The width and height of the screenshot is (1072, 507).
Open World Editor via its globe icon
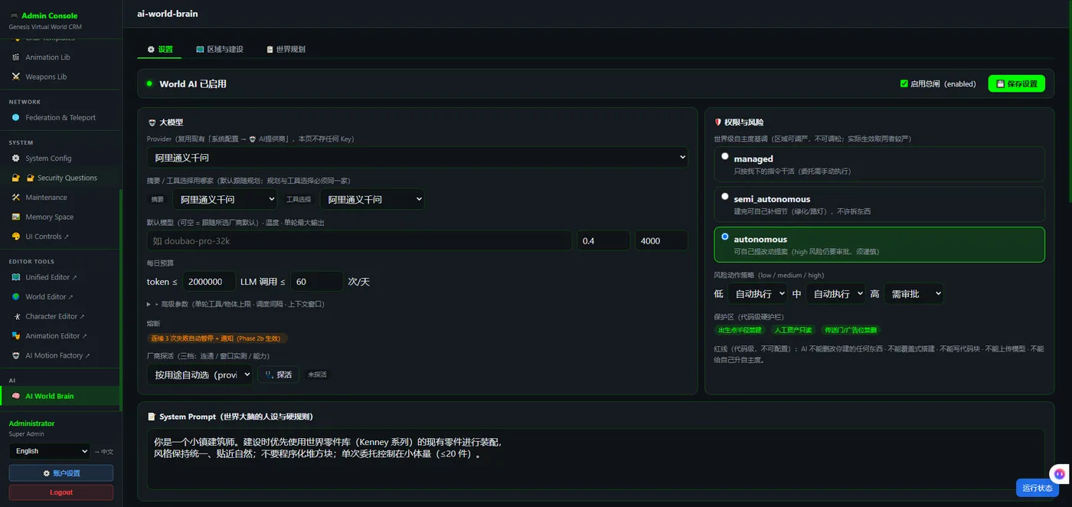[x=17, y=297]
